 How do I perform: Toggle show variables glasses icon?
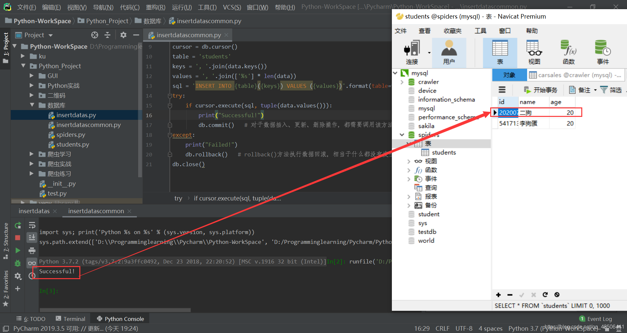(x=32, y=263)
